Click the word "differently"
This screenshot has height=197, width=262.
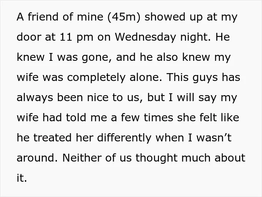[x=124, y=138]
